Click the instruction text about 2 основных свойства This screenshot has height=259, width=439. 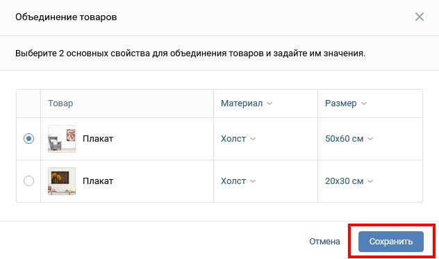coord(190,53)
